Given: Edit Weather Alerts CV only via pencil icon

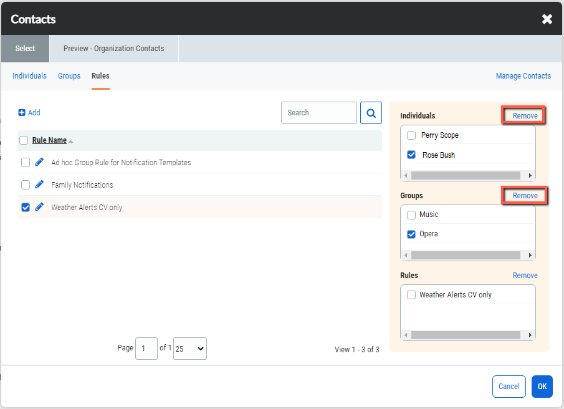Looking at the screenshot, I should tap(38, 207).
